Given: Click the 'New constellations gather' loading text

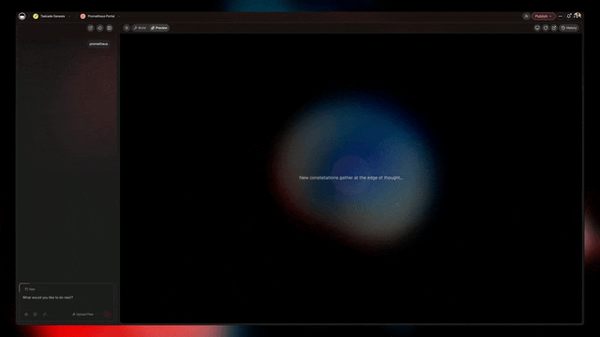Looking at the screenshot, I should [x=351, y=178].
